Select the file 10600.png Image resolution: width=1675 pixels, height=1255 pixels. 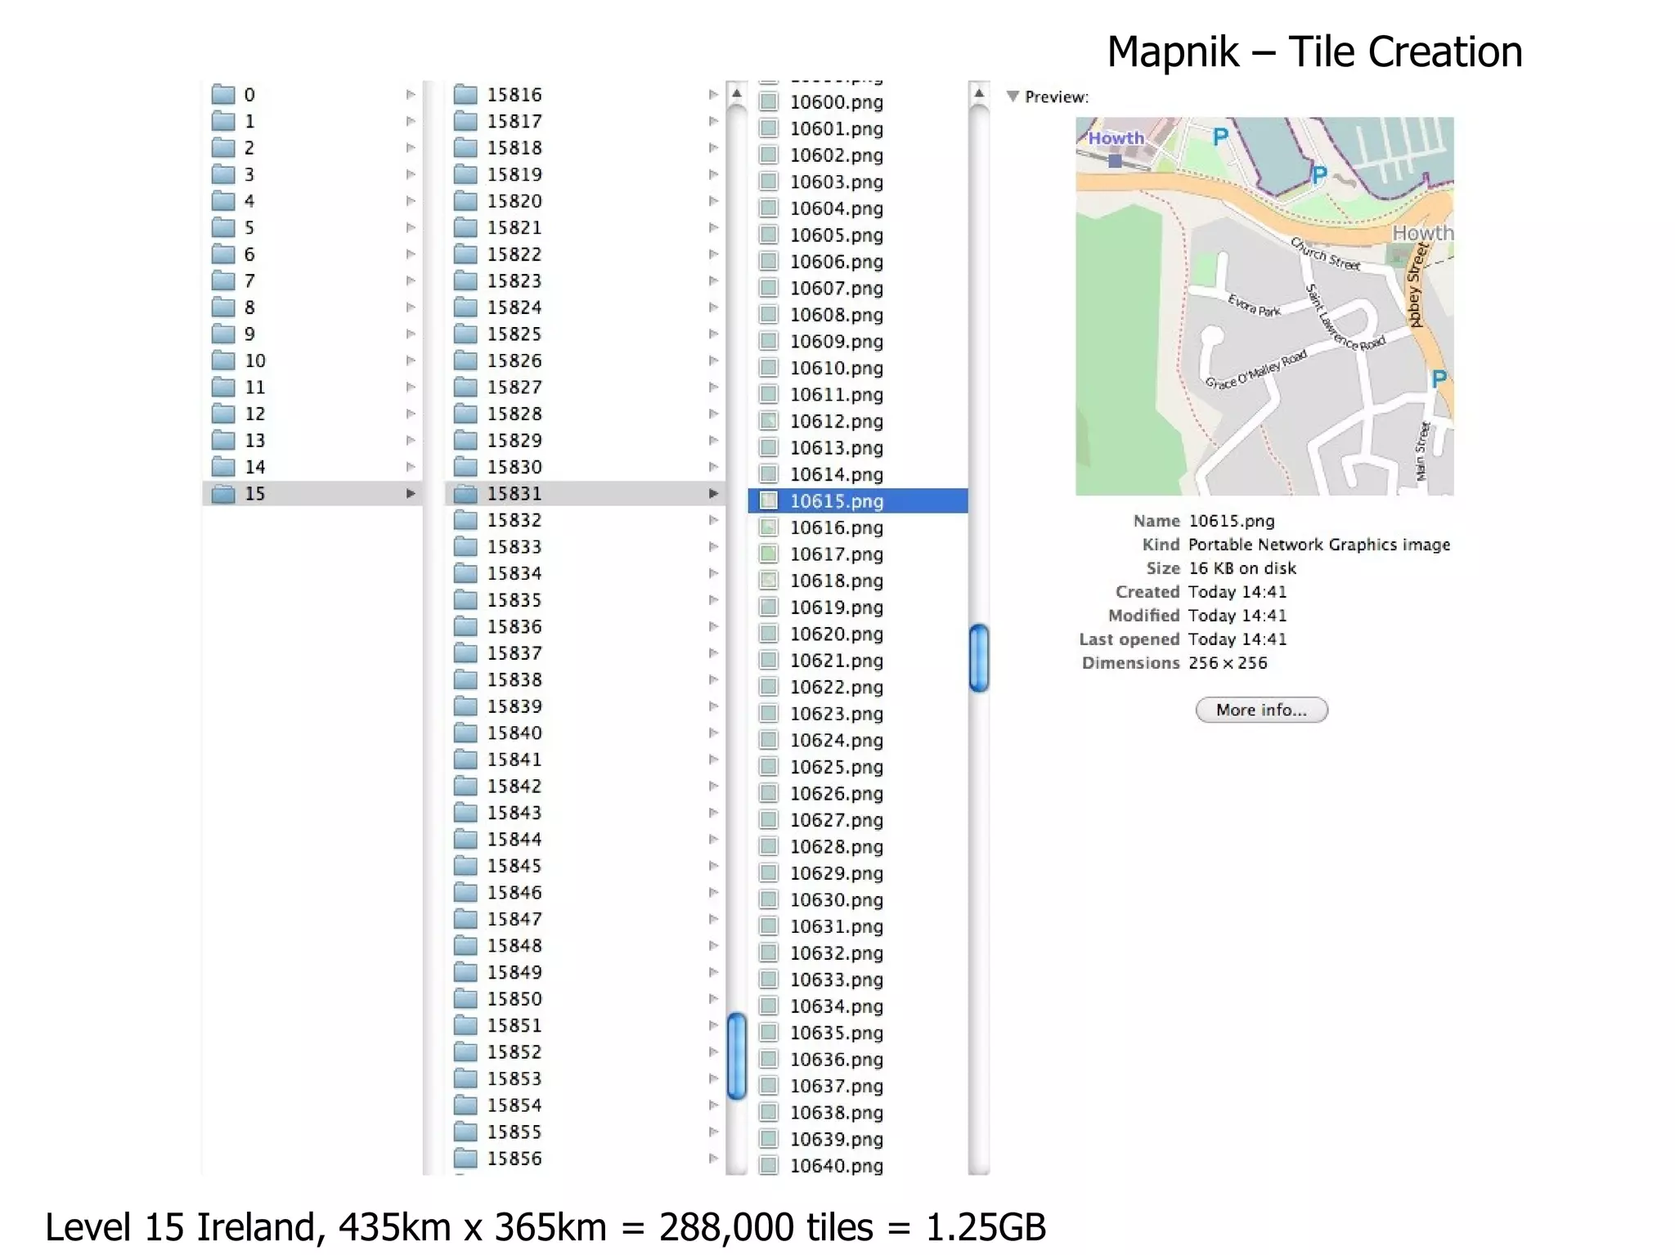coord(836,102)
